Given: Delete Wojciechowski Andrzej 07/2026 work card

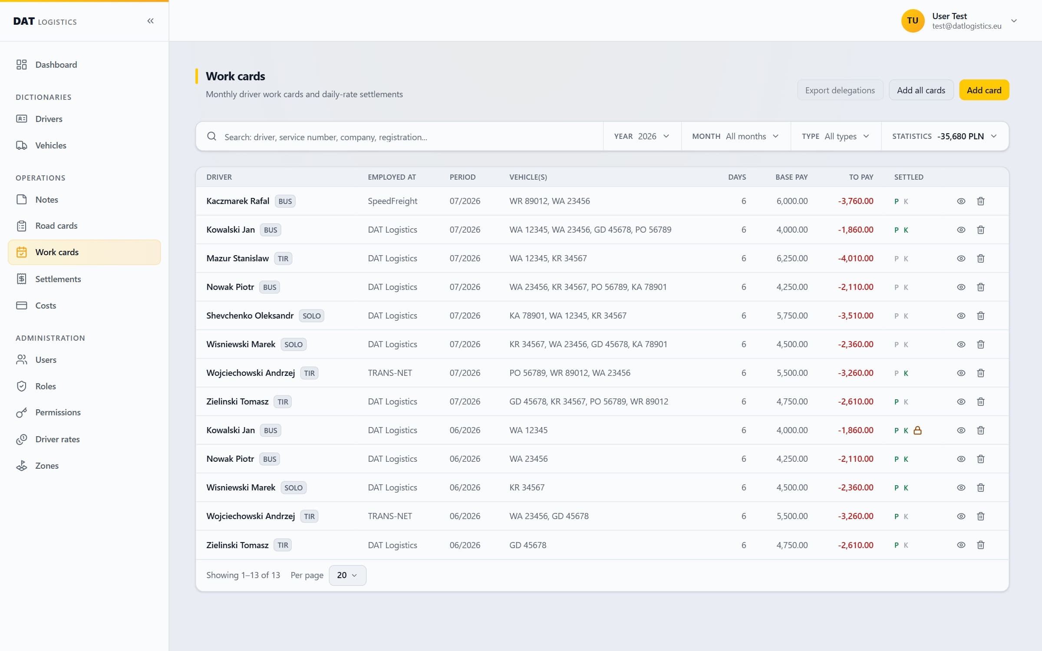Looking at the screenshot, I should (980, 373).
